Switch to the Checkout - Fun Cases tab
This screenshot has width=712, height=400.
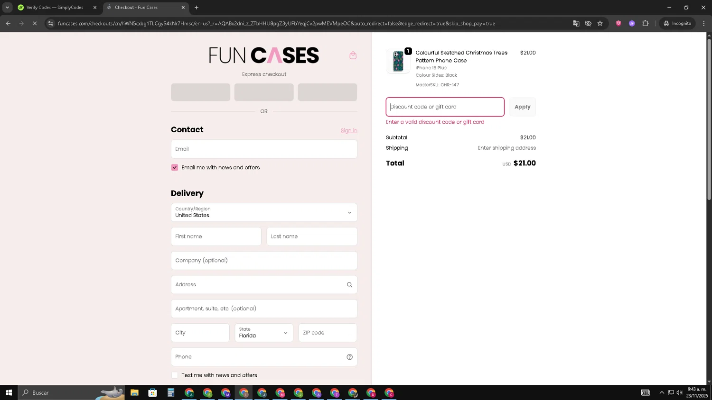145,8
